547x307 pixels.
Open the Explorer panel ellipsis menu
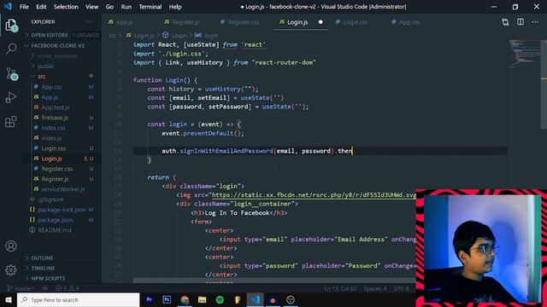pyautogui.click(x=89, y=21)
